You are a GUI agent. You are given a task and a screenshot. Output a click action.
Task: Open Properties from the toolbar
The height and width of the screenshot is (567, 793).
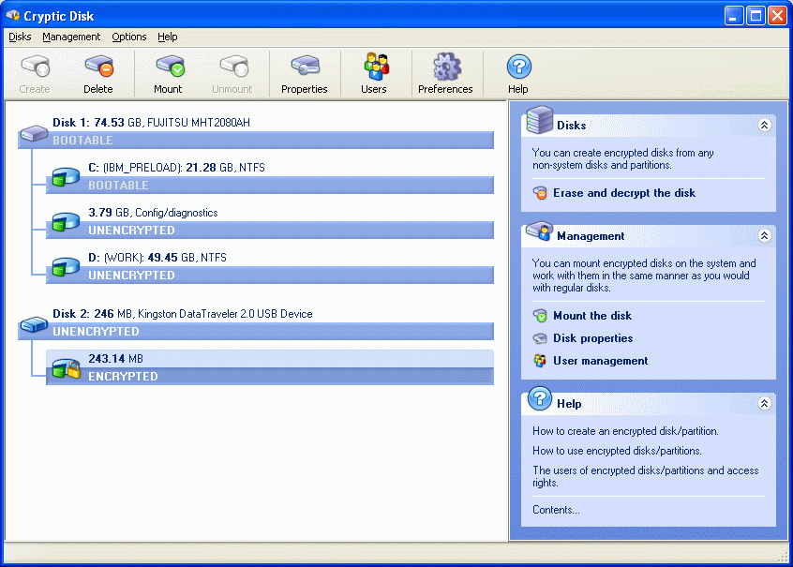pos(305,67)
